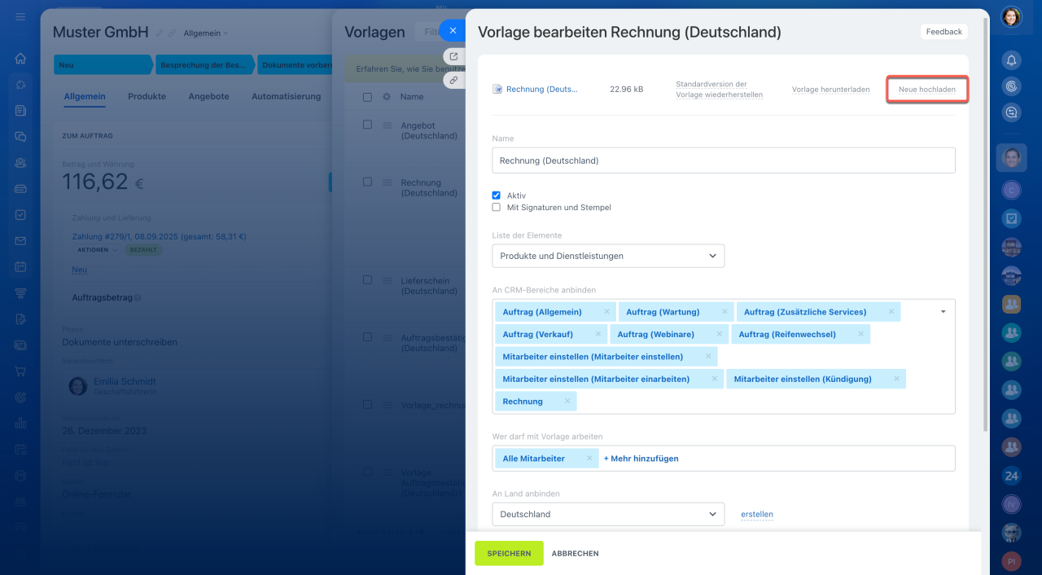Switch to the Automatisierung tab

[286, 96]
